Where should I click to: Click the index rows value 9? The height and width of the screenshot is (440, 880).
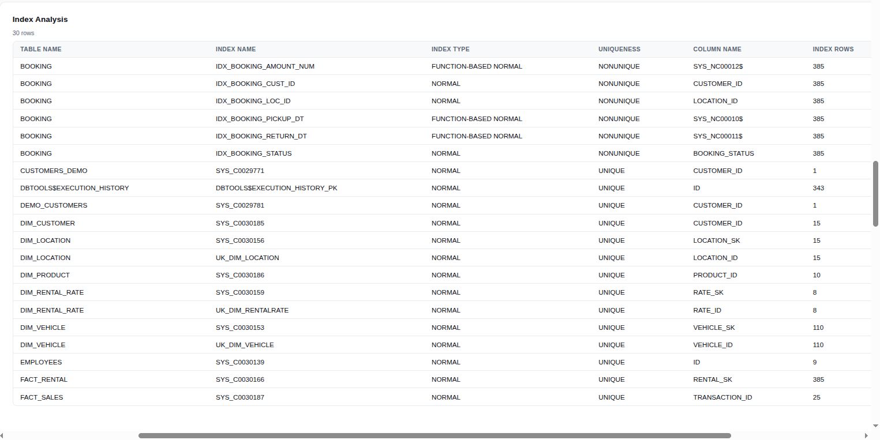click(815, 362)
